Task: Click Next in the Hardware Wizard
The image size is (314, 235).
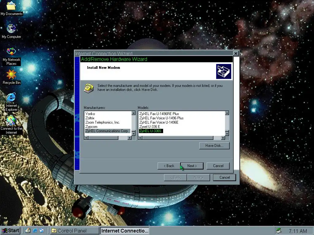Action: (x=192, y=166)
